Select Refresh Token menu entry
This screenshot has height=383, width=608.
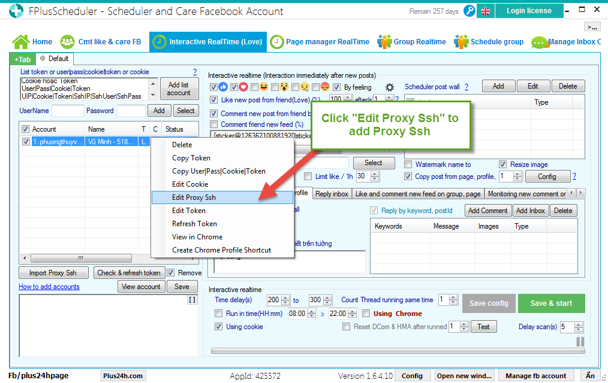point(222,224)
